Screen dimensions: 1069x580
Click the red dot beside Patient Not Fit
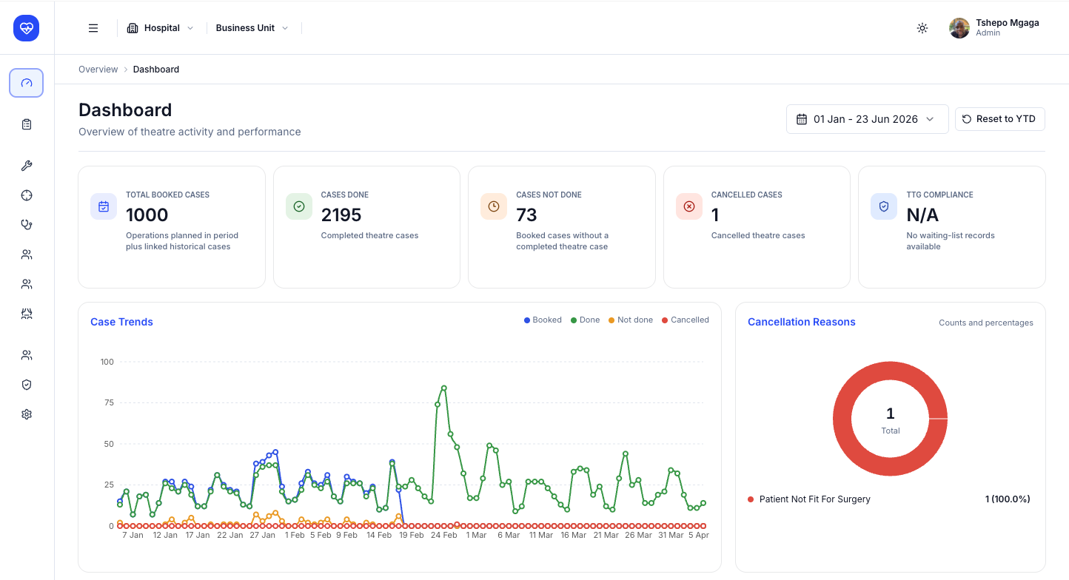(751, 499)
